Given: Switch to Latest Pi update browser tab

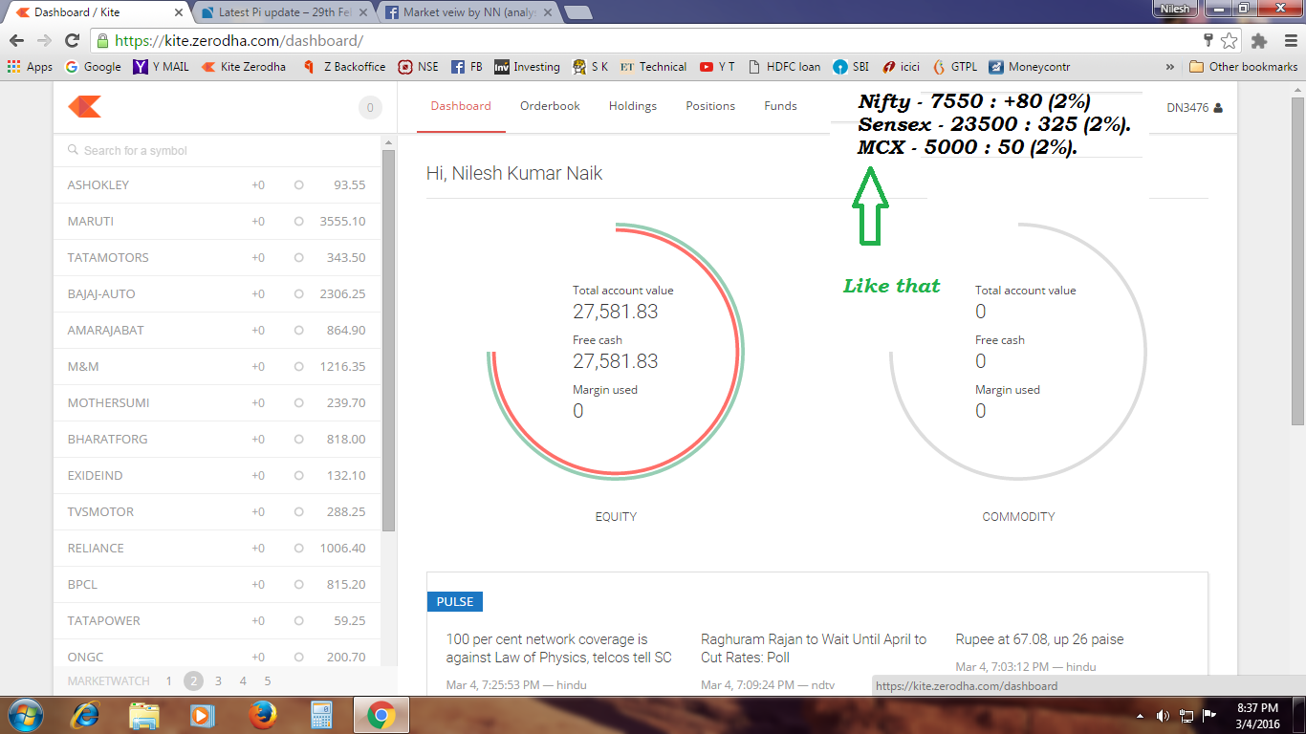Looking at the screenshot, I should [284, 12].
